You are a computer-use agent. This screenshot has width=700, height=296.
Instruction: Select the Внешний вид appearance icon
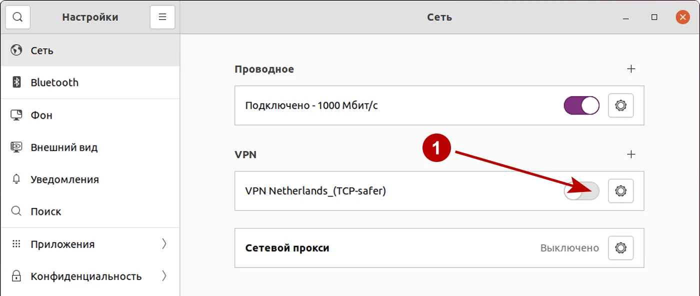tap(16, 147)
